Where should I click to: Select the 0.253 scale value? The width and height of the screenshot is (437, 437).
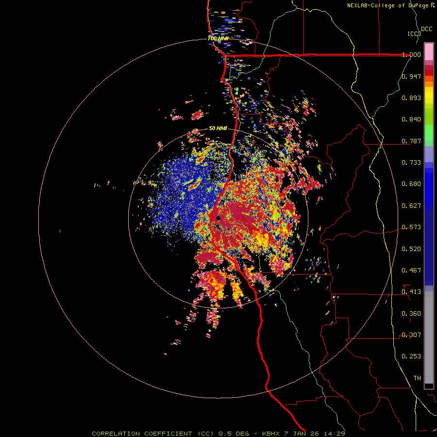[411, 356]
